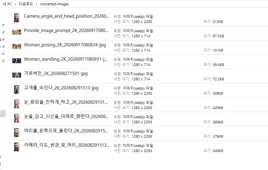Expand chevron after 내 PC breadcrumb
This screenshot has width=268, height=170.
[x=15, y=4]
